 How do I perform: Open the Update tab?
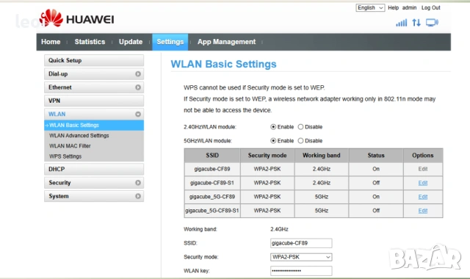pos(131,42)
